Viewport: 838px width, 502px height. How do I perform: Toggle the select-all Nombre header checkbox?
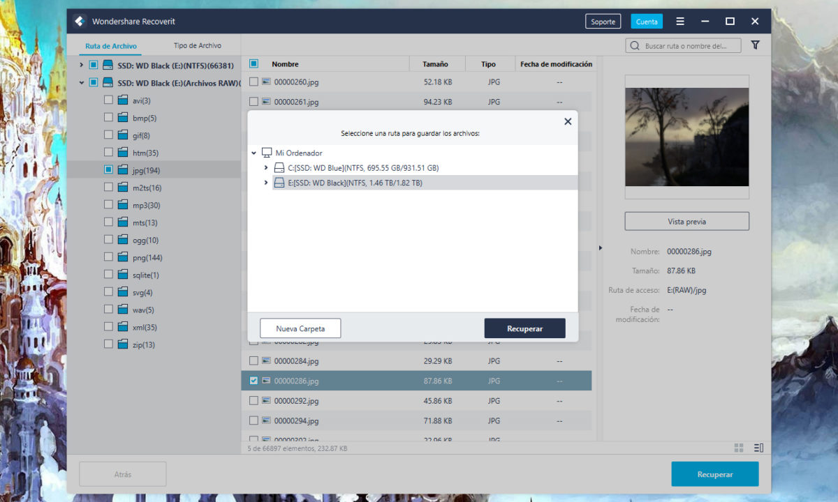(x=253, y=64)
